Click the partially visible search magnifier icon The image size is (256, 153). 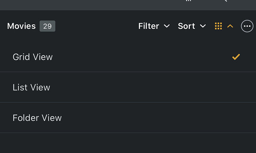click(x=224, y=1)
